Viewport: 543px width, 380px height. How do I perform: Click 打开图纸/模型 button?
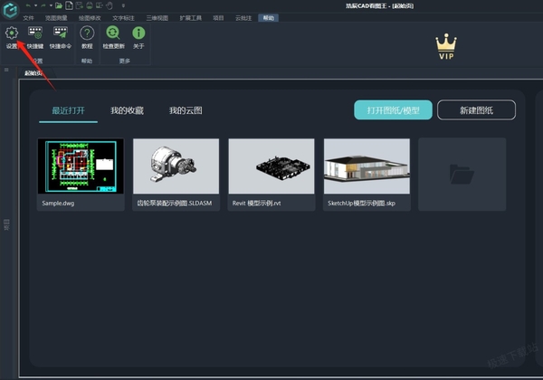pos(393,110)
